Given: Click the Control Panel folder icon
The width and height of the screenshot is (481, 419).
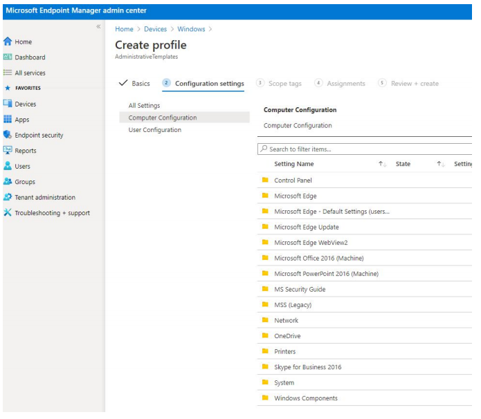Looking at the screenshot, I should click(265, 180).
